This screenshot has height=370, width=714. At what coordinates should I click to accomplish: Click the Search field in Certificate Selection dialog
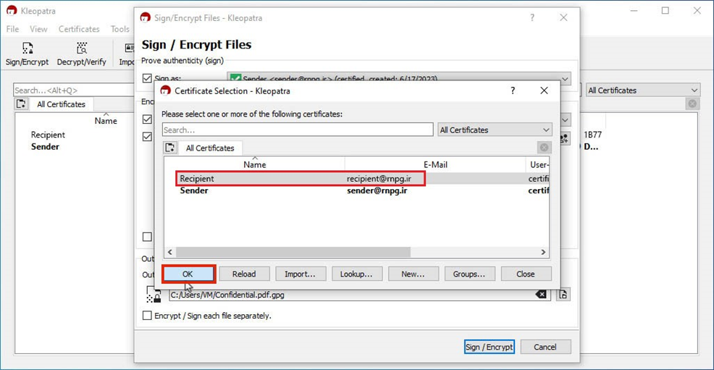point(298,130)
